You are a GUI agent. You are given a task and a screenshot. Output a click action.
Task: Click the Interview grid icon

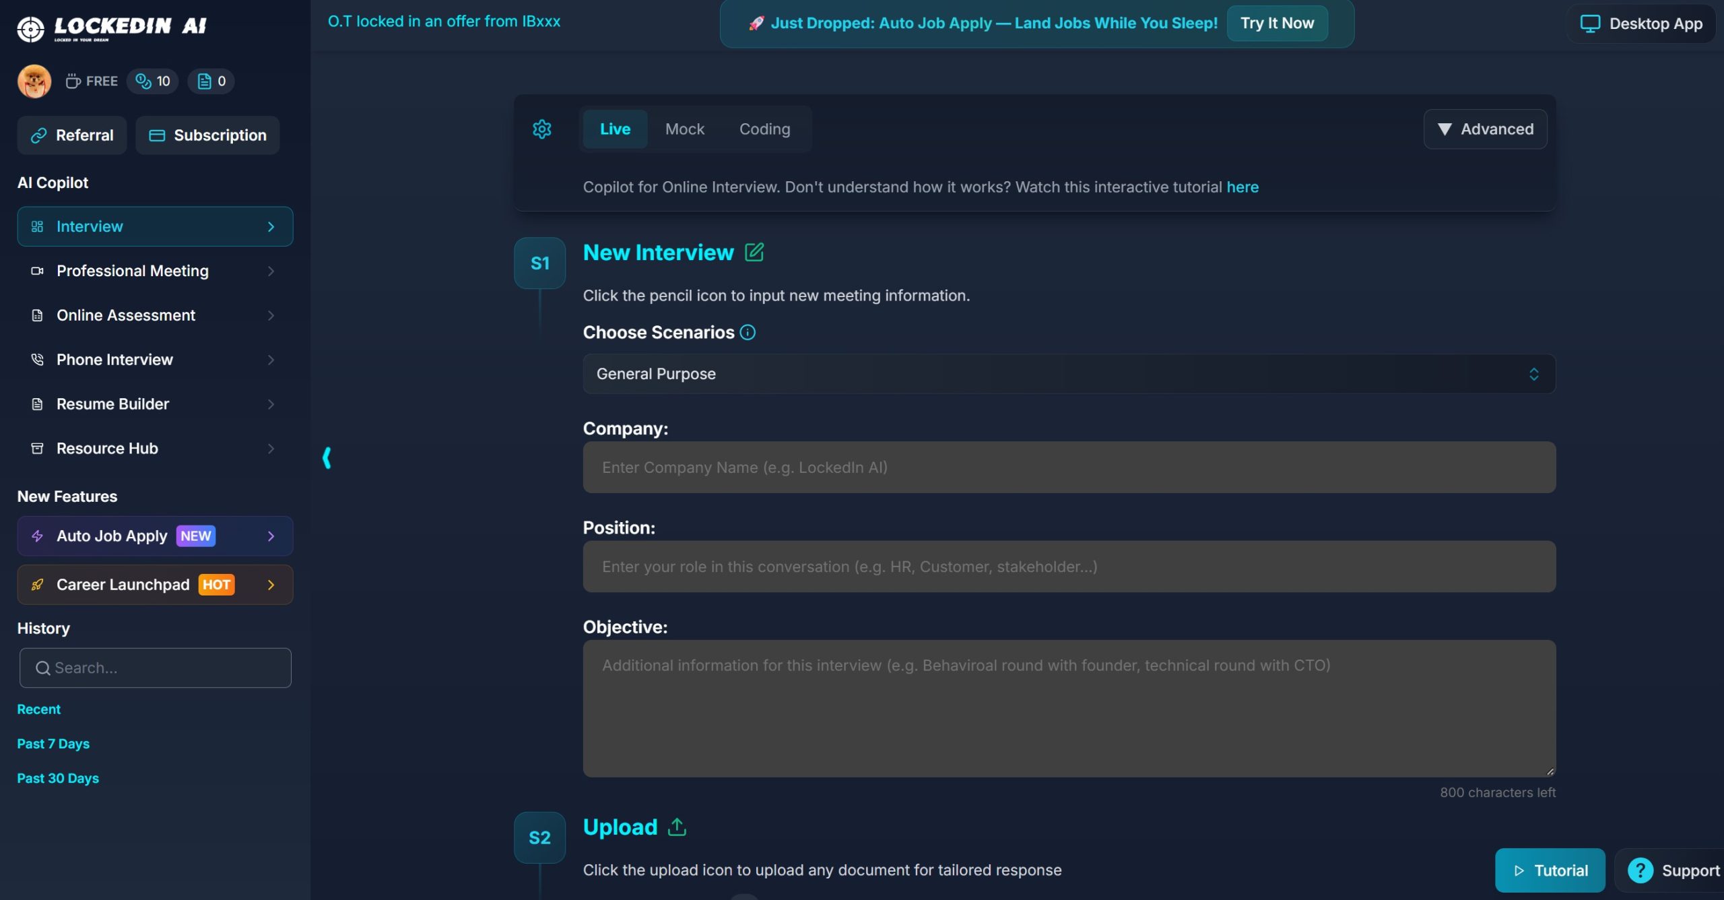[37, 227]
